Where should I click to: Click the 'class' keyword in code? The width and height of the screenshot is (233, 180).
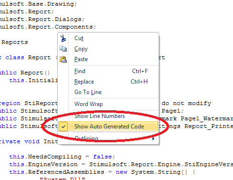[15, 57]
